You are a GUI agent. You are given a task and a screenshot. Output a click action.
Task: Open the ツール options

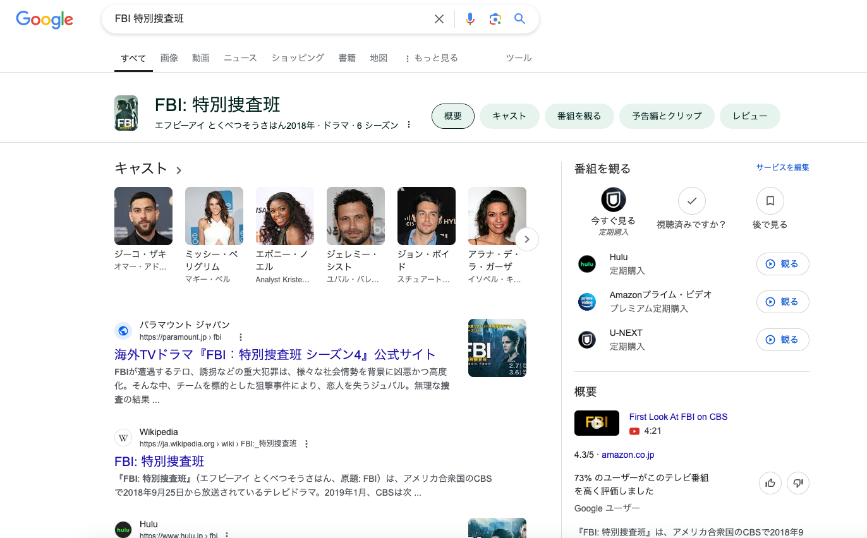click(519, 58)
